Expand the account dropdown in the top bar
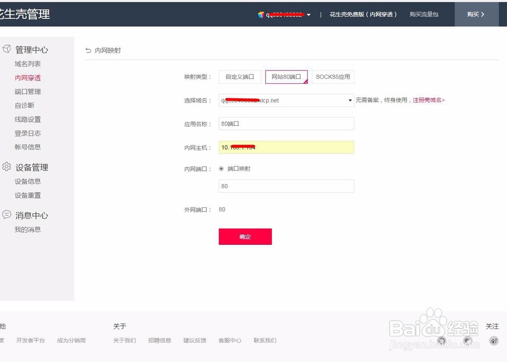The width and height of the screenshot is (507, 362). (x=309, y=14)
